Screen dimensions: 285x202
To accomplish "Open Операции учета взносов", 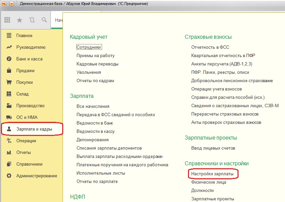I will tap(216, 89).
